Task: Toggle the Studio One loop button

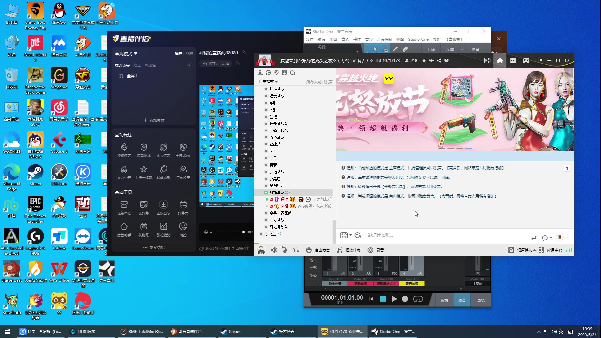Action: click(418, 299)
